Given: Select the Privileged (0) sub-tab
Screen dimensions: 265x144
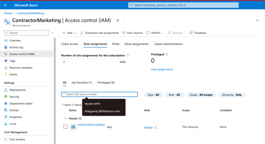Looking at the screenshot, I should (106, 82).
